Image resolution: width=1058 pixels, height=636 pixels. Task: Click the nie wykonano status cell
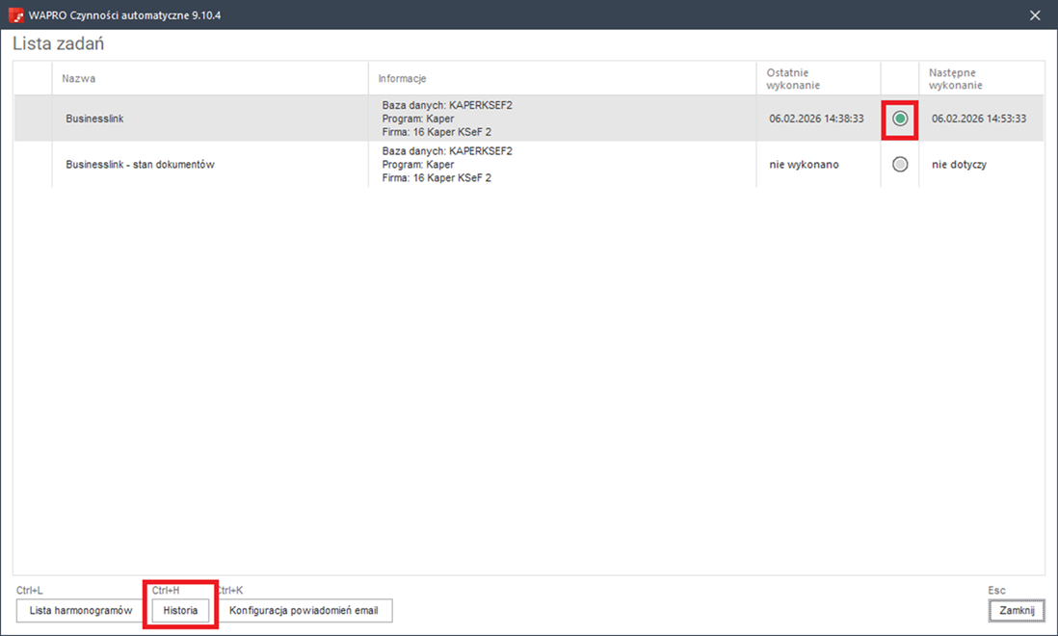(x=804, y=165)
